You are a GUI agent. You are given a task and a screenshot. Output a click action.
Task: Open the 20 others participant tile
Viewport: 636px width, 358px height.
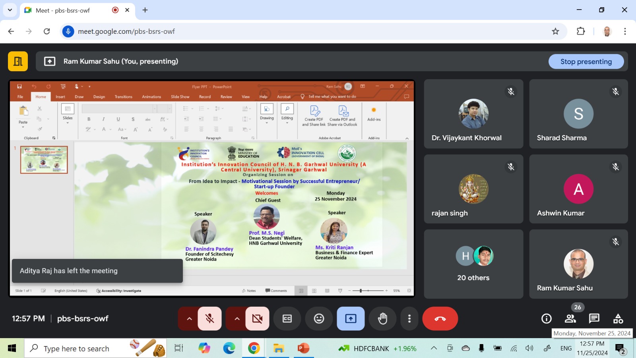473,264
